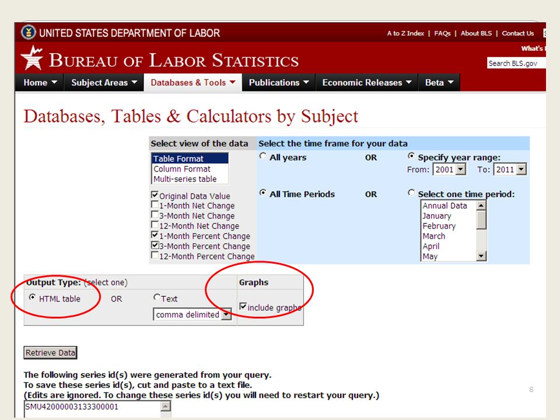Select Specify year range radio button
The height and width of the screenshot is (420, 560).
[411, 156]
